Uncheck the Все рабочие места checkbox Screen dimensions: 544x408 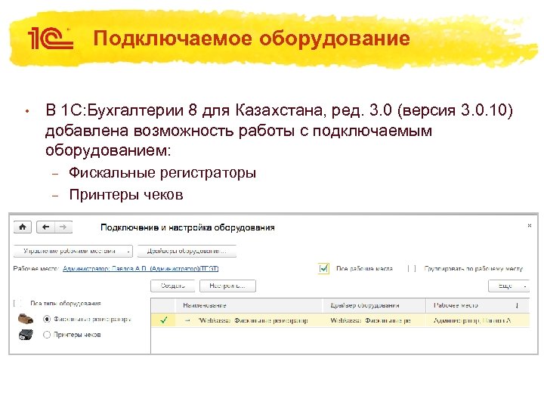(323, 268)
